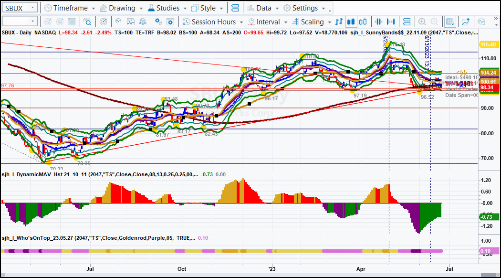Click the bar search magnifier icon
501x278 pixels.
click(x=87, y=22)
